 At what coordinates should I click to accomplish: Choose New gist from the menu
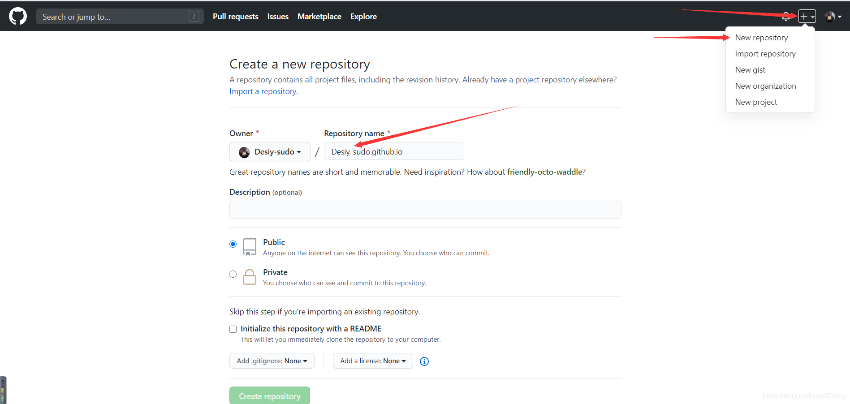(x=750, y=70)
